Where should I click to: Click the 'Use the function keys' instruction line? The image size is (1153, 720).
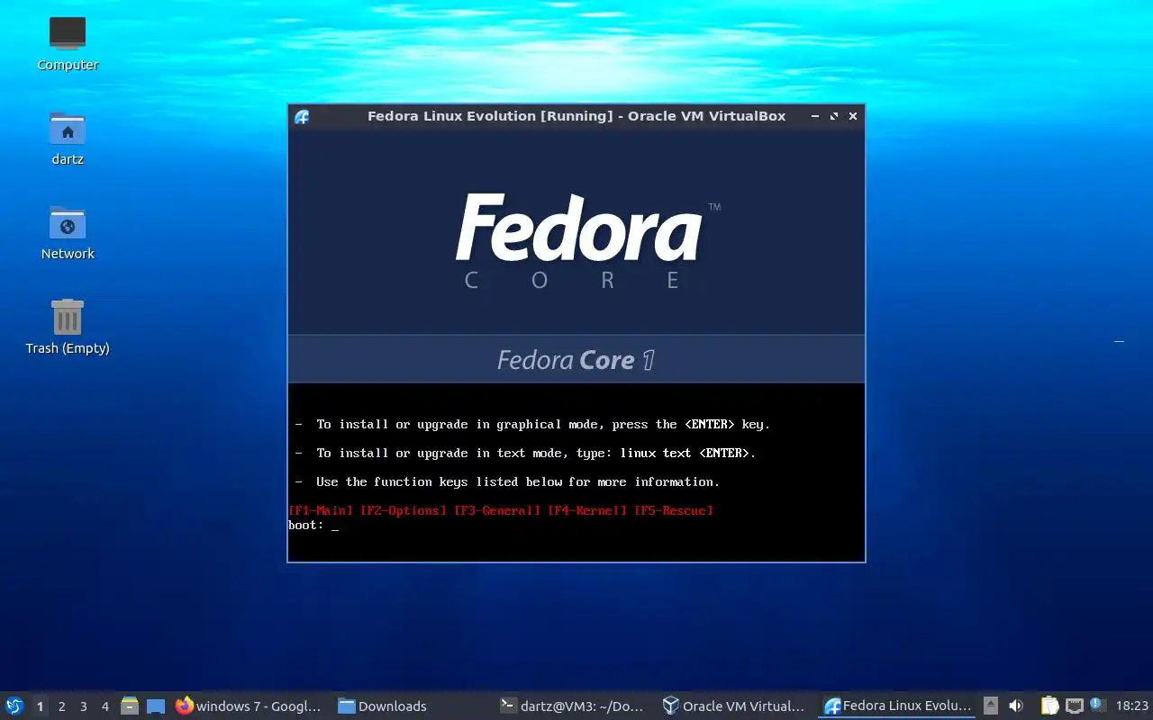pos(508,482)
